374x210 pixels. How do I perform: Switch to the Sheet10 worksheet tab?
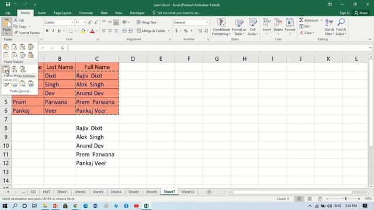(188, 192)
